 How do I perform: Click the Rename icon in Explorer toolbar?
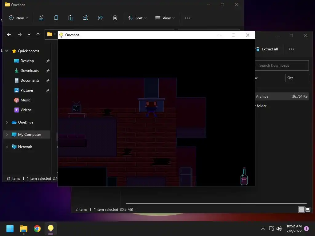[86, 18]
